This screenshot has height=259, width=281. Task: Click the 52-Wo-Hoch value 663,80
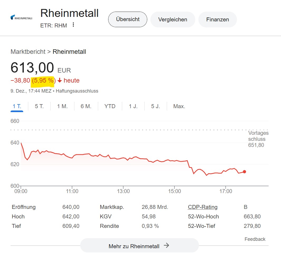[252, 217]
